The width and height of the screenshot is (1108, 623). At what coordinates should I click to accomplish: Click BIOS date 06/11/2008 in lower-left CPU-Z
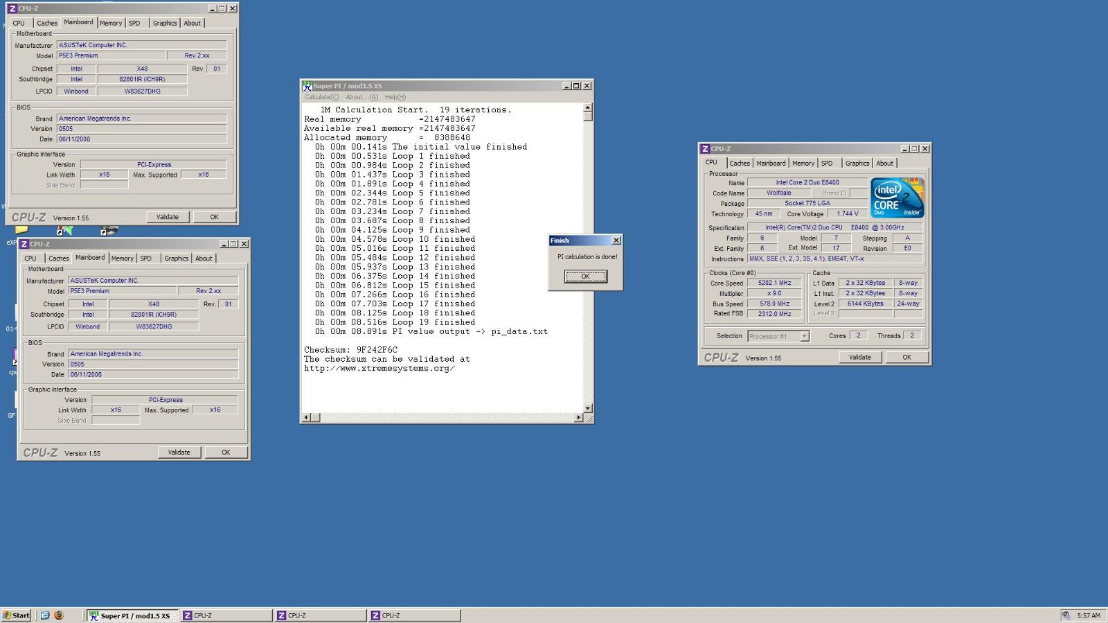pyautogui.click(x=153, y=374)
